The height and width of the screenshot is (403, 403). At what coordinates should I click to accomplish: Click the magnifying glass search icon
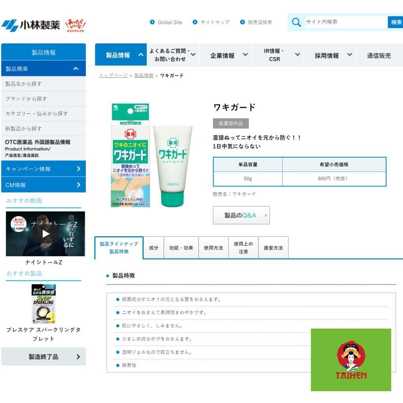[296, 22]
